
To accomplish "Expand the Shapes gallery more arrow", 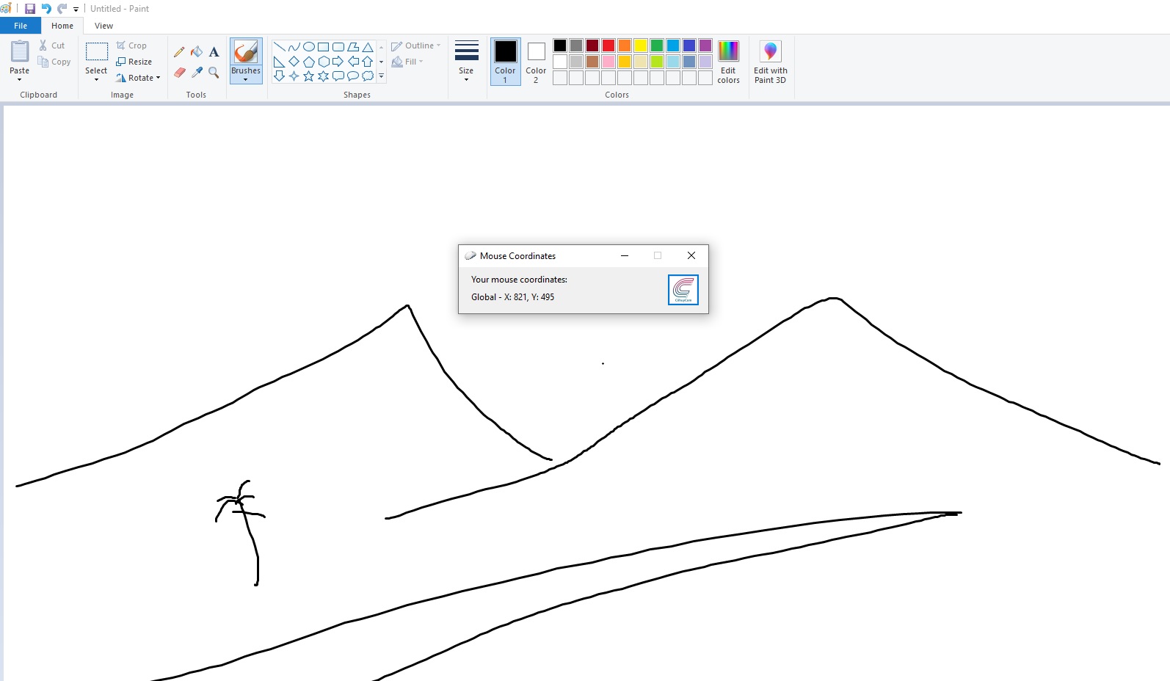I will coord(382,76).
